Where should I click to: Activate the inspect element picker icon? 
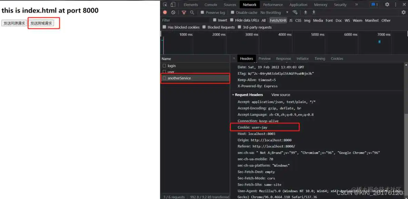point(165,4)
